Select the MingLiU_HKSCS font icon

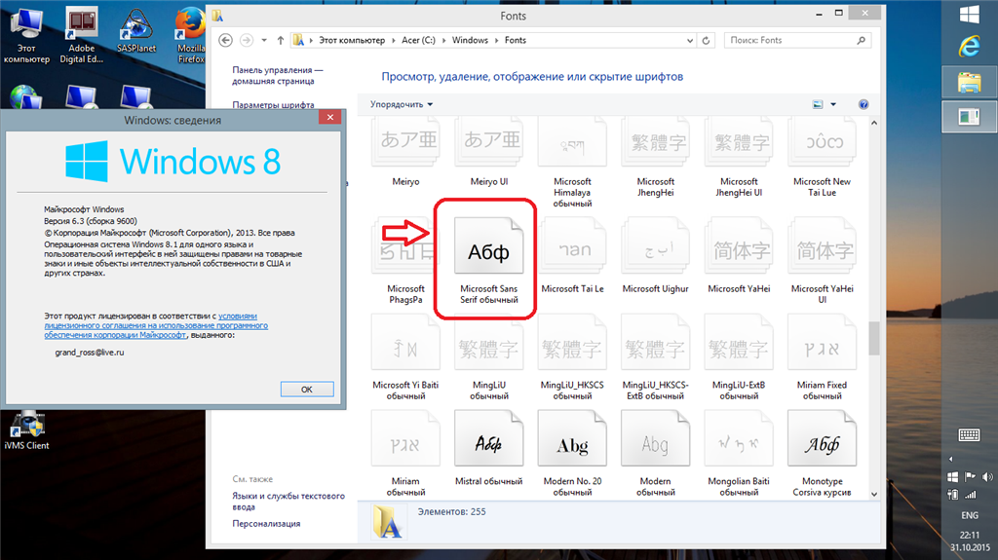point(572,343)
